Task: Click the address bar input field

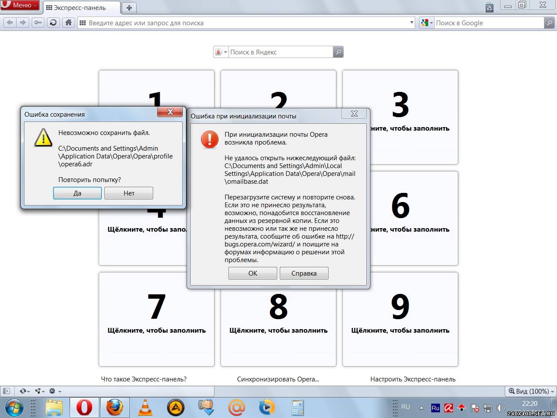Action: point(247,23)
